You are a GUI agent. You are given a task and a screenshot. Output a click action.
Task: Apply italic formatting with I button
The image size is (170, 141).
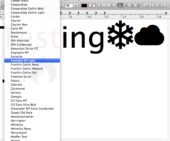coord(106,6)
